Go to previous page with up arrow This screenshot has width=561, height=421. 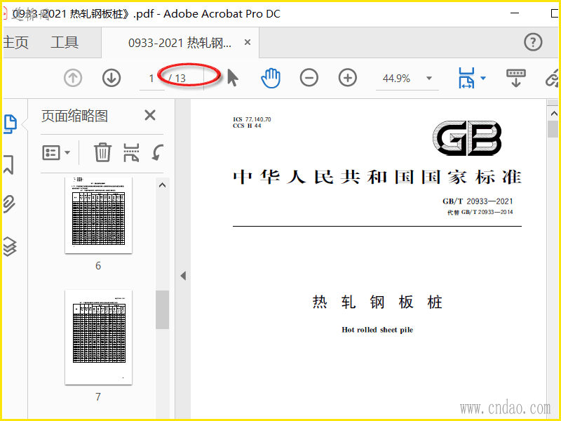[73, 78]
